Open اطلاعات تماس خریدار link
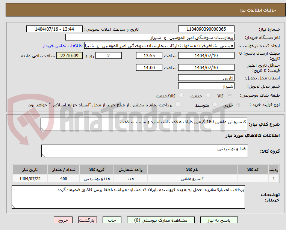This screenshot has width=286, height=230. [x=63, y=46]
